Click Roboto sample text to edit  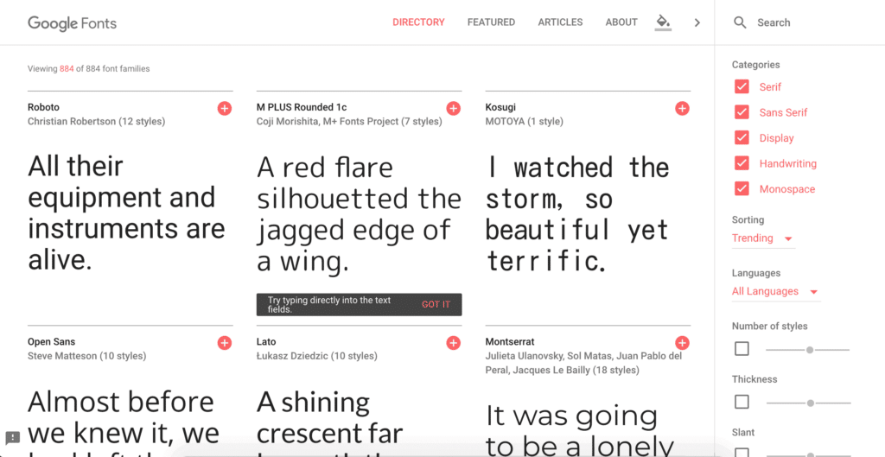[x=126, y=213]
